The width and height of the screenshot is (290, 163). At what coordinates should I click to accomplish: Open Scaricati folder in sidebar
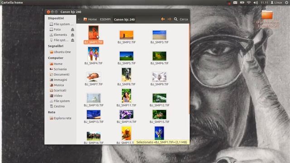pyautogui.click(x=58, y=91)
